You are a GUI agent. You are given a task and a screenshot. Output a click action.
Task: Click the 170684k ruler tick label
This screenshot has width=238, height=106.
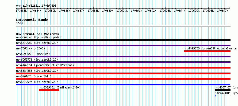point(36,11)
